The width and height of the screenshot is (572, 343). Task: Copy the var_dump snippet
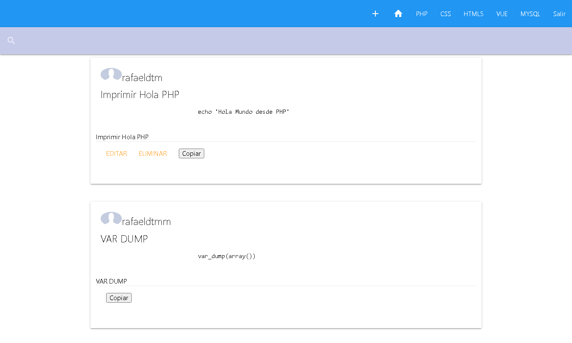(x=119, y=298)
